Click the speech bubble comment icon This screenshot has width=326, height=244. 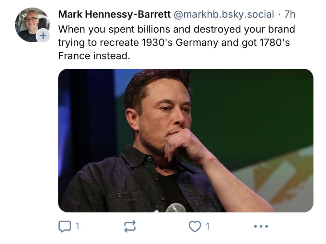pyautogui.click(x=65, y=225)
